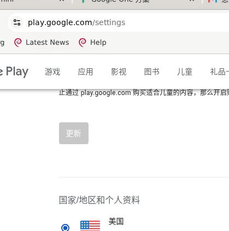The width and height of the screenshot is (229, 231).
Task: Click the United States flag icon
Action: tap(90, 226)
